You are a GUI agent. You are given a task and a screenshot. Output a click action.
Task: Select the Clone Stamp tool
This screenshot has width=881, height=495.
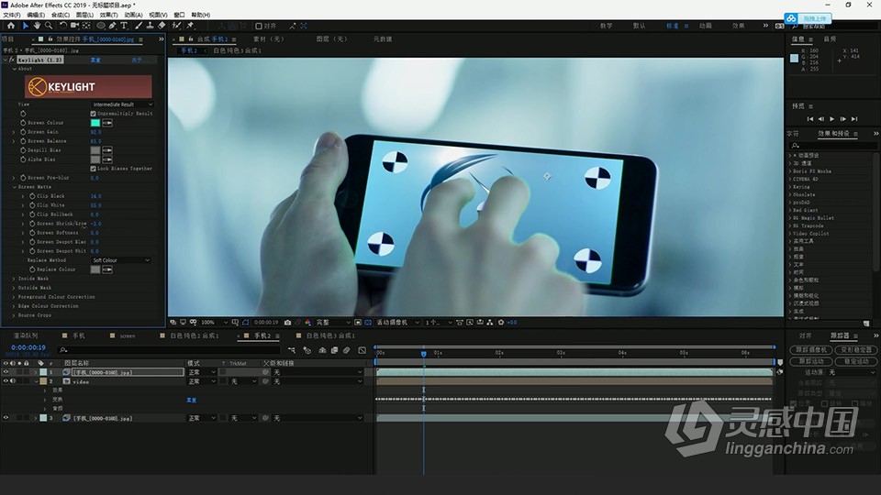pyautogui.click(x=150, y=26)
